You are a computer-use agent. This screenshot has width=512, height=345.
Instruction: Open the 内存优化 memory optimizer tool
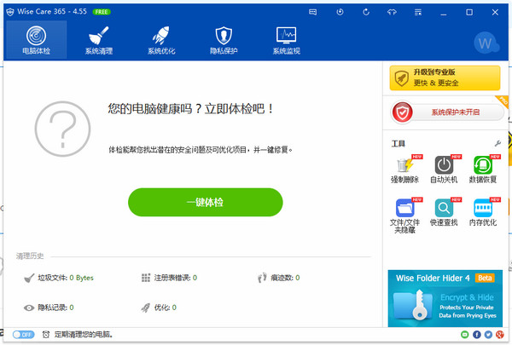(484, 211)
